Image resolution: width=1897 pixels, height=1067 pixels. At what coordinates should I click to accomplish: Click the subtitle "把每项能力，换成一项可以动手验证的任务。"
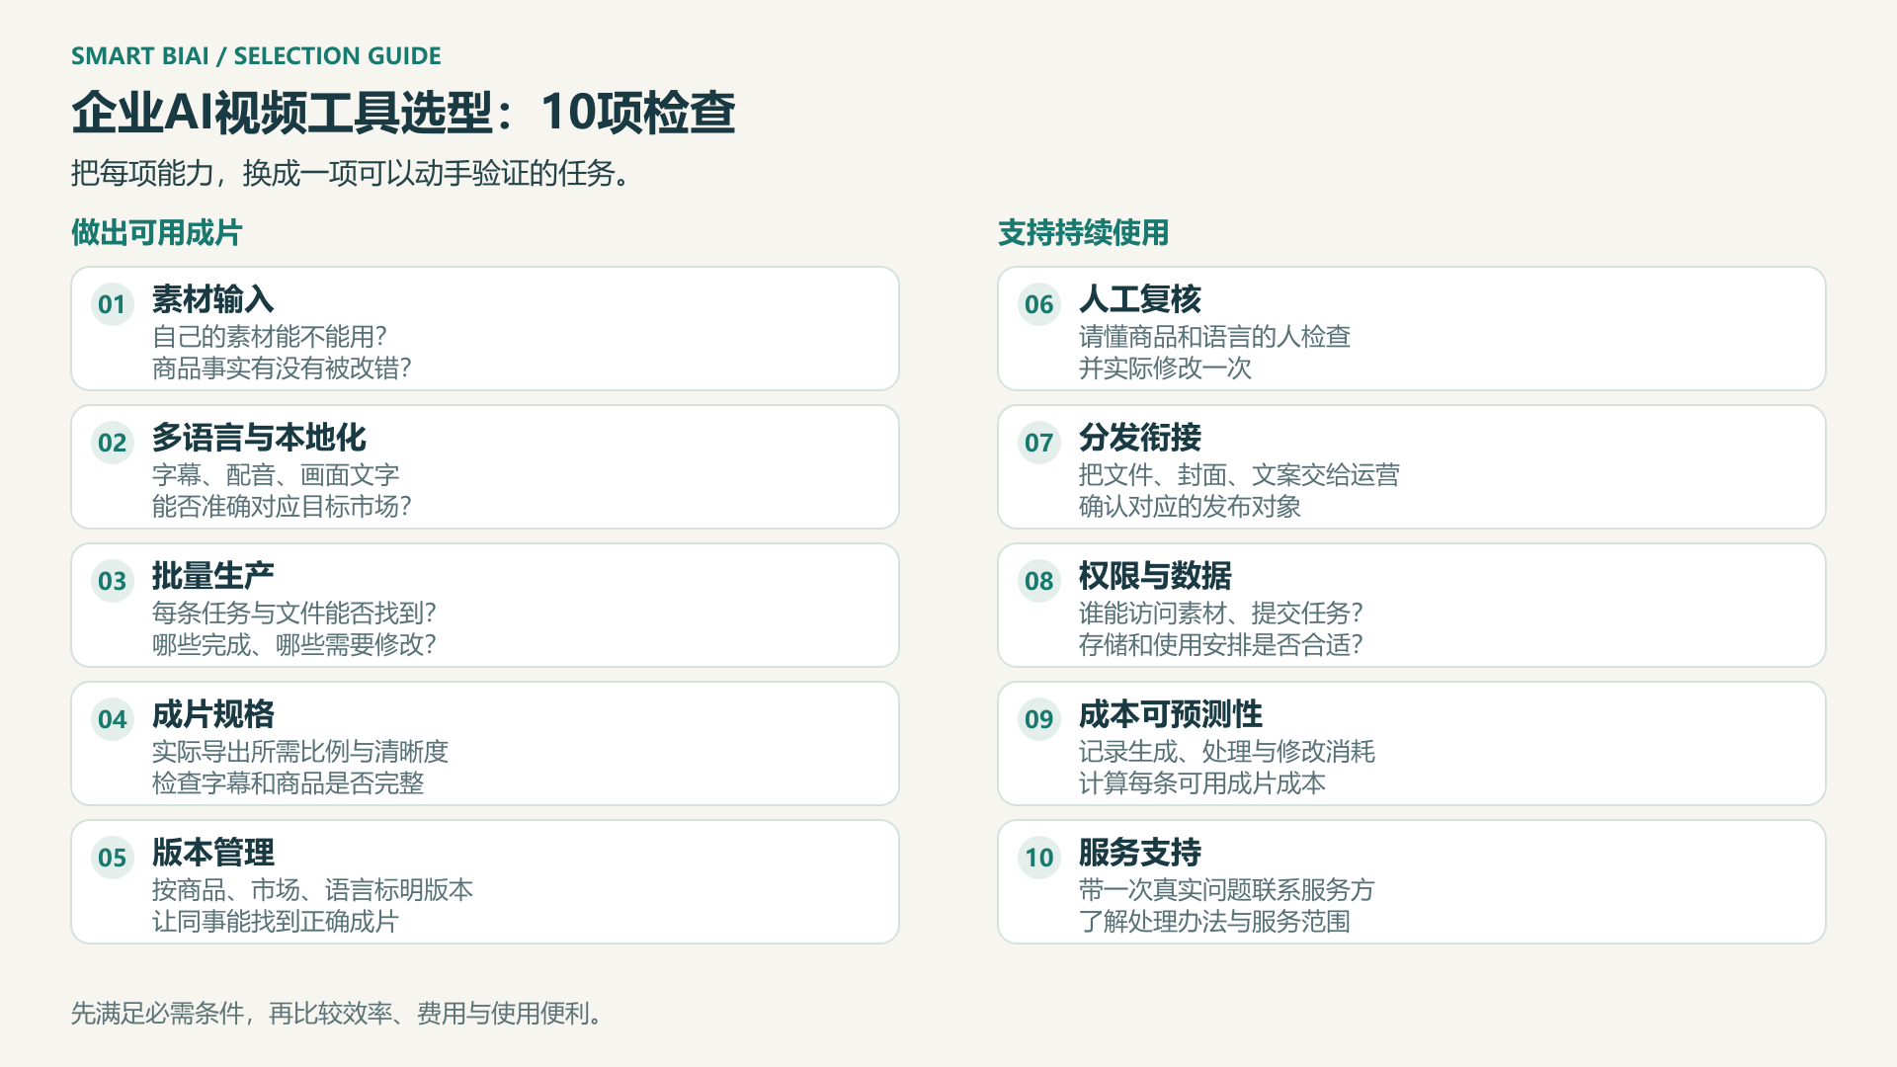pos(352,174)
